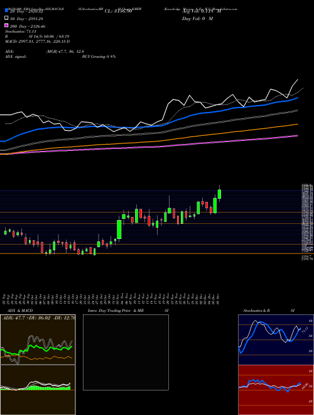This screenshot has width=314, height=415.
Task: Click the ADX (MGR) values text
Action: pos(65,52)
